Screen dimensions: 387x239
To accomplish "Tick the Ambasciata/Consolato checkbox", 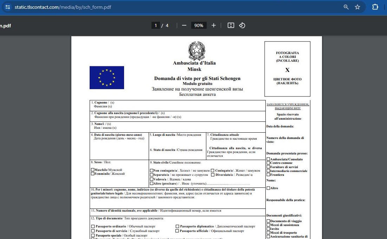I will [268, 159].
